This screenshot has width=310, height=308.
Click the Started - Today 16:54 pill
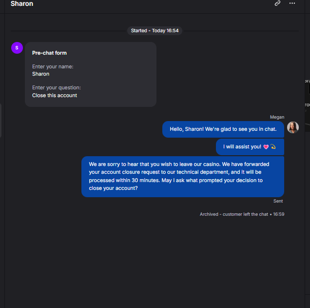[155, 31]
